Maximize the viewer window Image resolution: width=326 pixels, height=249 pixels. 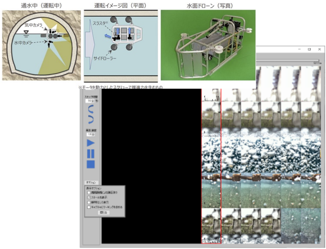309,49
